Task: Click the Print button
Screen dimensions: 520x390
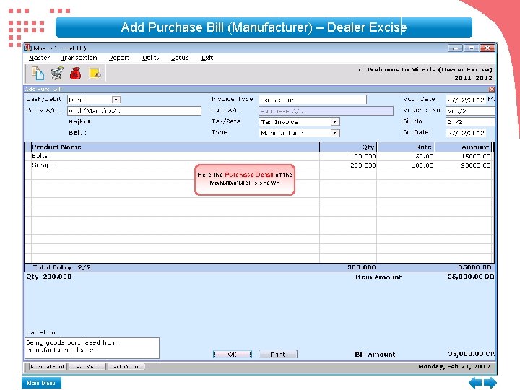Action: 277,354
